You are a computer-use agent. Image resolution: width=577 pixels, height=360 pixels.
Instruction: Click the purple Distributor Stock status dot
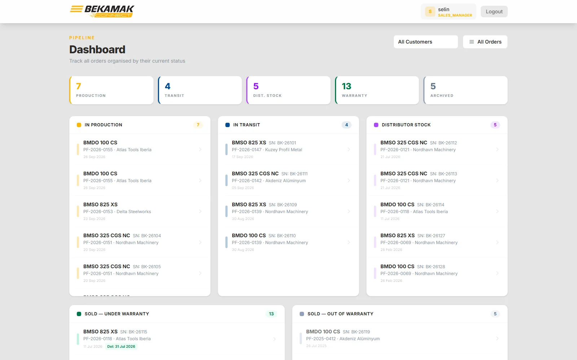coord(376,125)
